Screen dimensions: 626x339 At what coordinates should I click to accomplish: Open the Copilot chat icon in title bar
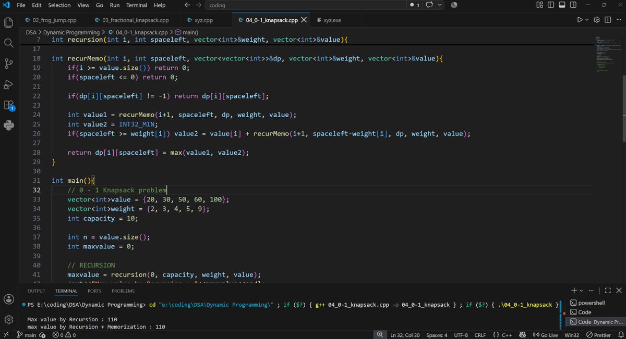[x=430, y=5]
